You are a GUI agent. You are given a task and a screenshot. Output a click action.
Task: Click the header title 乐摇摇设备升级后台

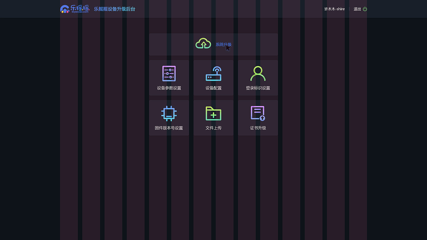coord(114,9)
